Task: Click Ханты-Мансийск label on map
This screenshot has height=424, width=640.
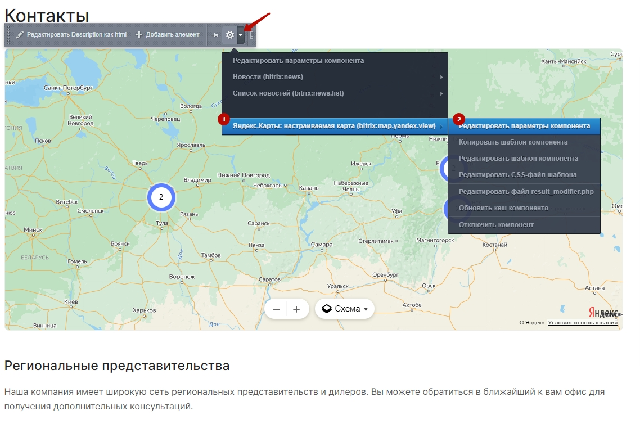Action: coord(564,61)
